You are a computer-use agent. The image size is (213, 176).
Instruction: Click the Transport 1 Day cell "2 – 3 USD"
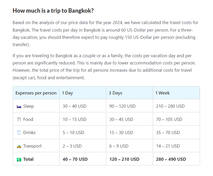coord(72,146)
